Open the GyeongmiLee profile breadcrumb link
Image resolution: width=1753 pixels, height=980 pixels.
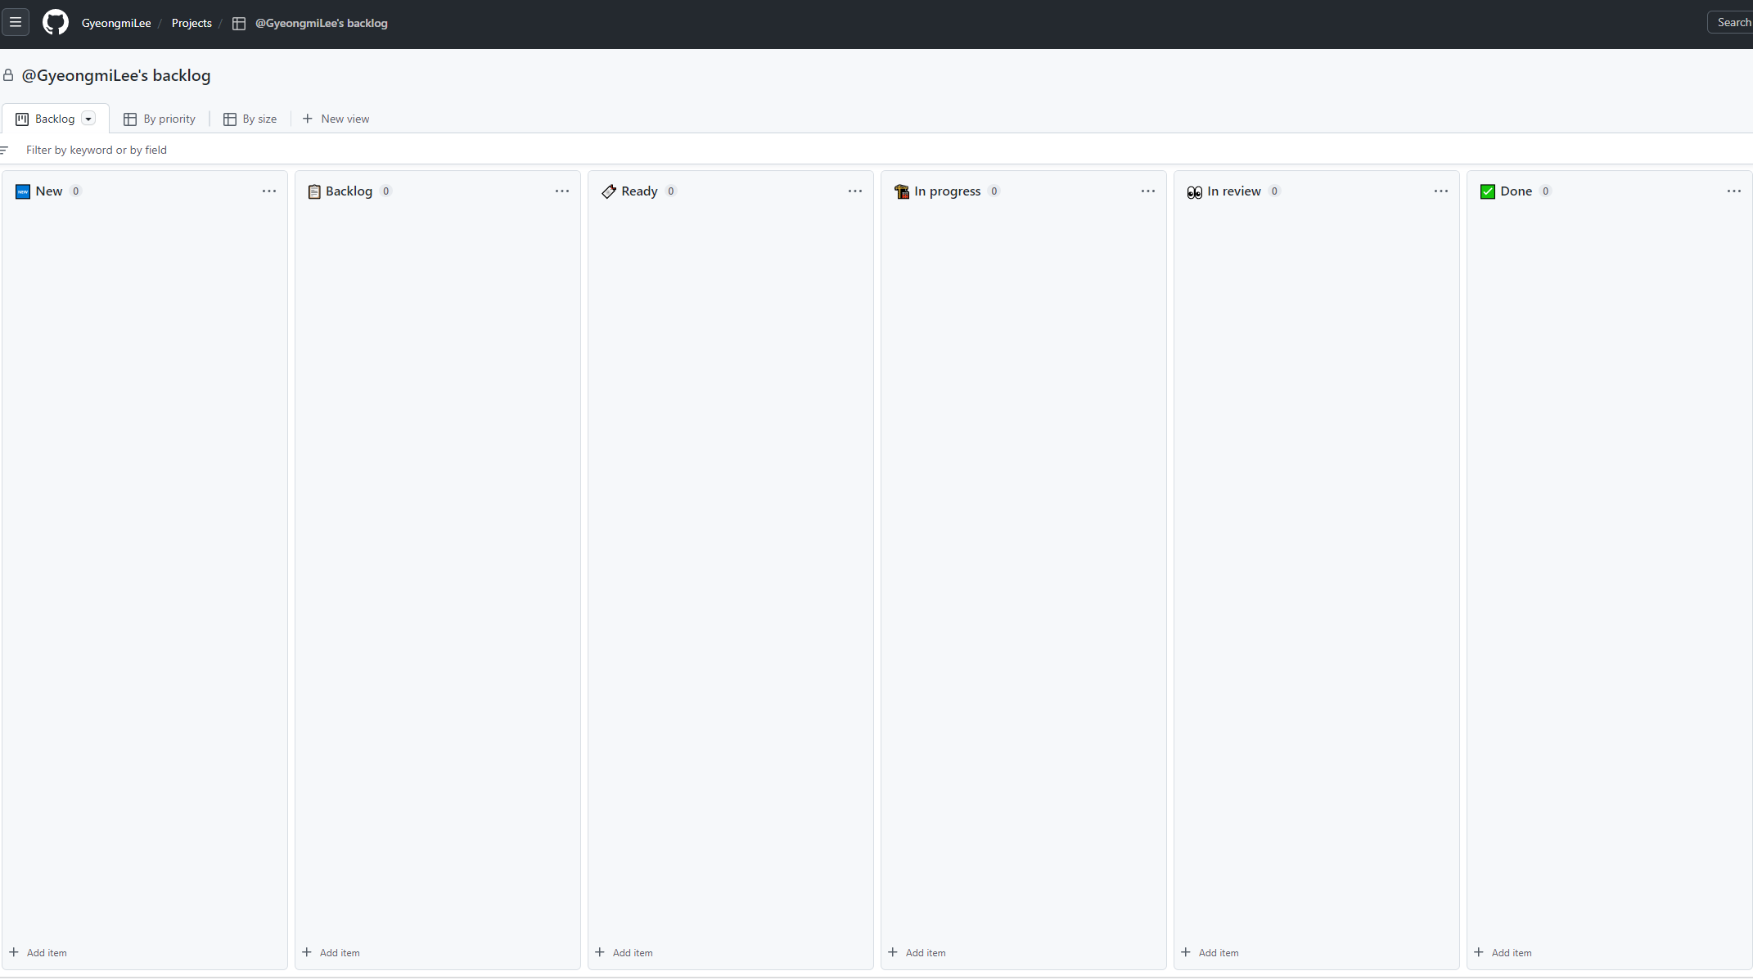116,23
